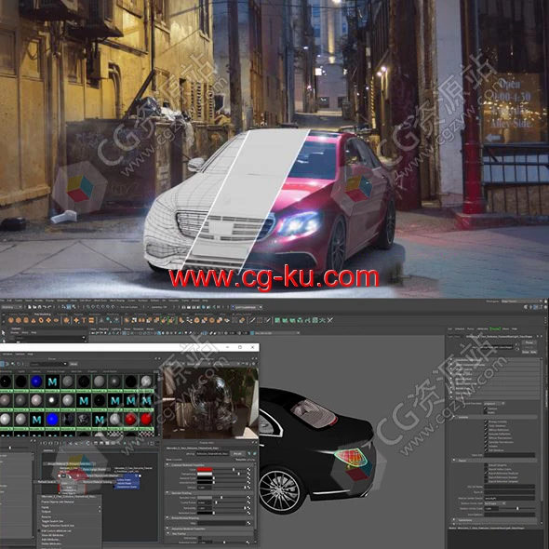This screenshot has width=549, height=549.
Task: Open the Shading menu of the viewport panel
Action: pyautogui.click(x=103, y=328)
